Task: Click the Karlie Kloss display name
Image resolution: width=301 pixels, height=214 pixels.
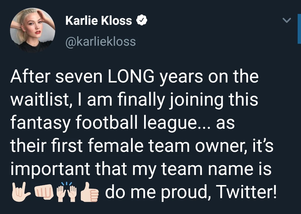Action: click(x=99, y=21)
